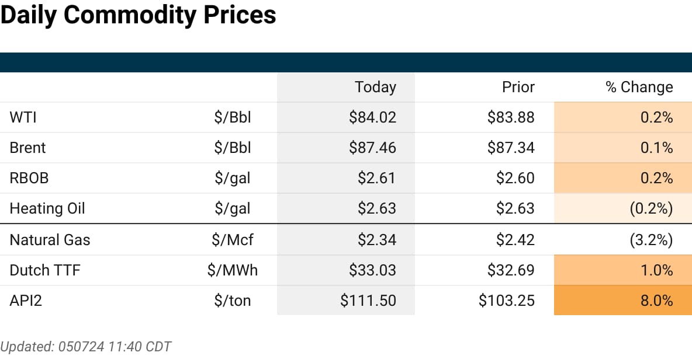This screenshot has width=692, height=356.
Task: Select the Dutch TTF row label
Action: [46, 270]
